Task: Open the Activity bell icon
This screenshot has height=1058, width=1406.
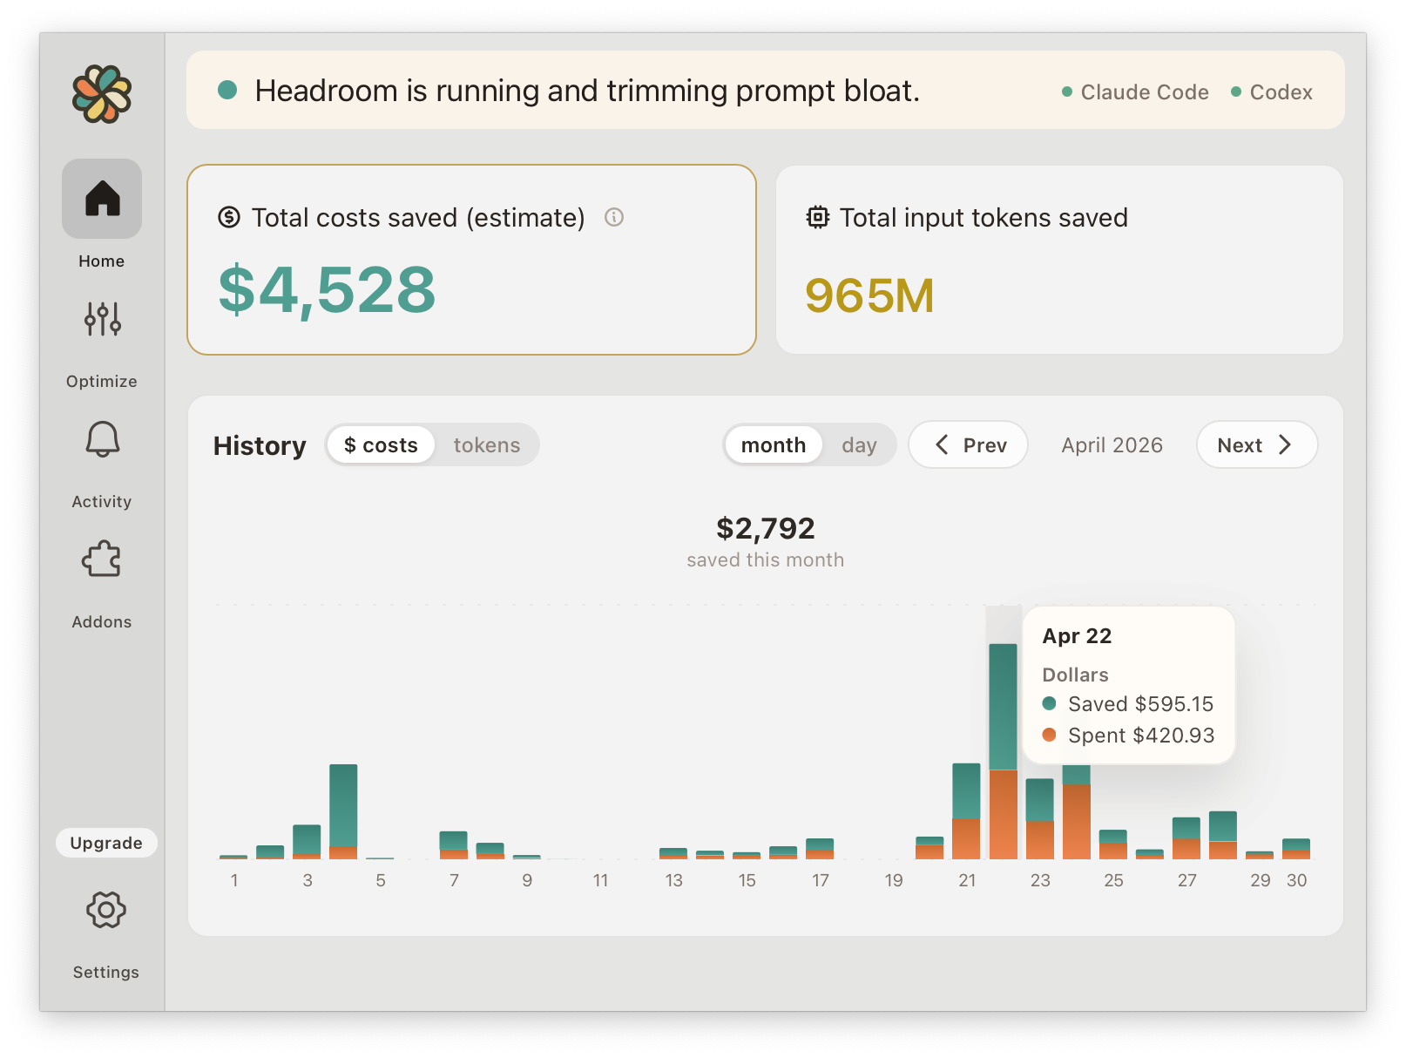Action: coord(102,439)
